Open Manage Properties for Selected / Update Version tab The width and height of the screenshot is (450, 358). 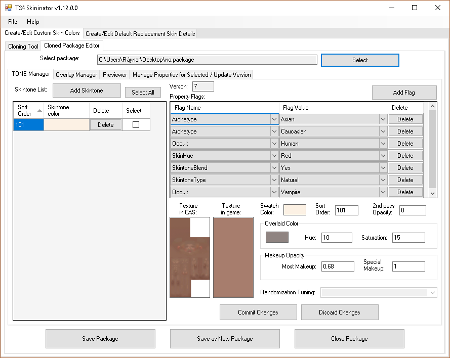191,75
